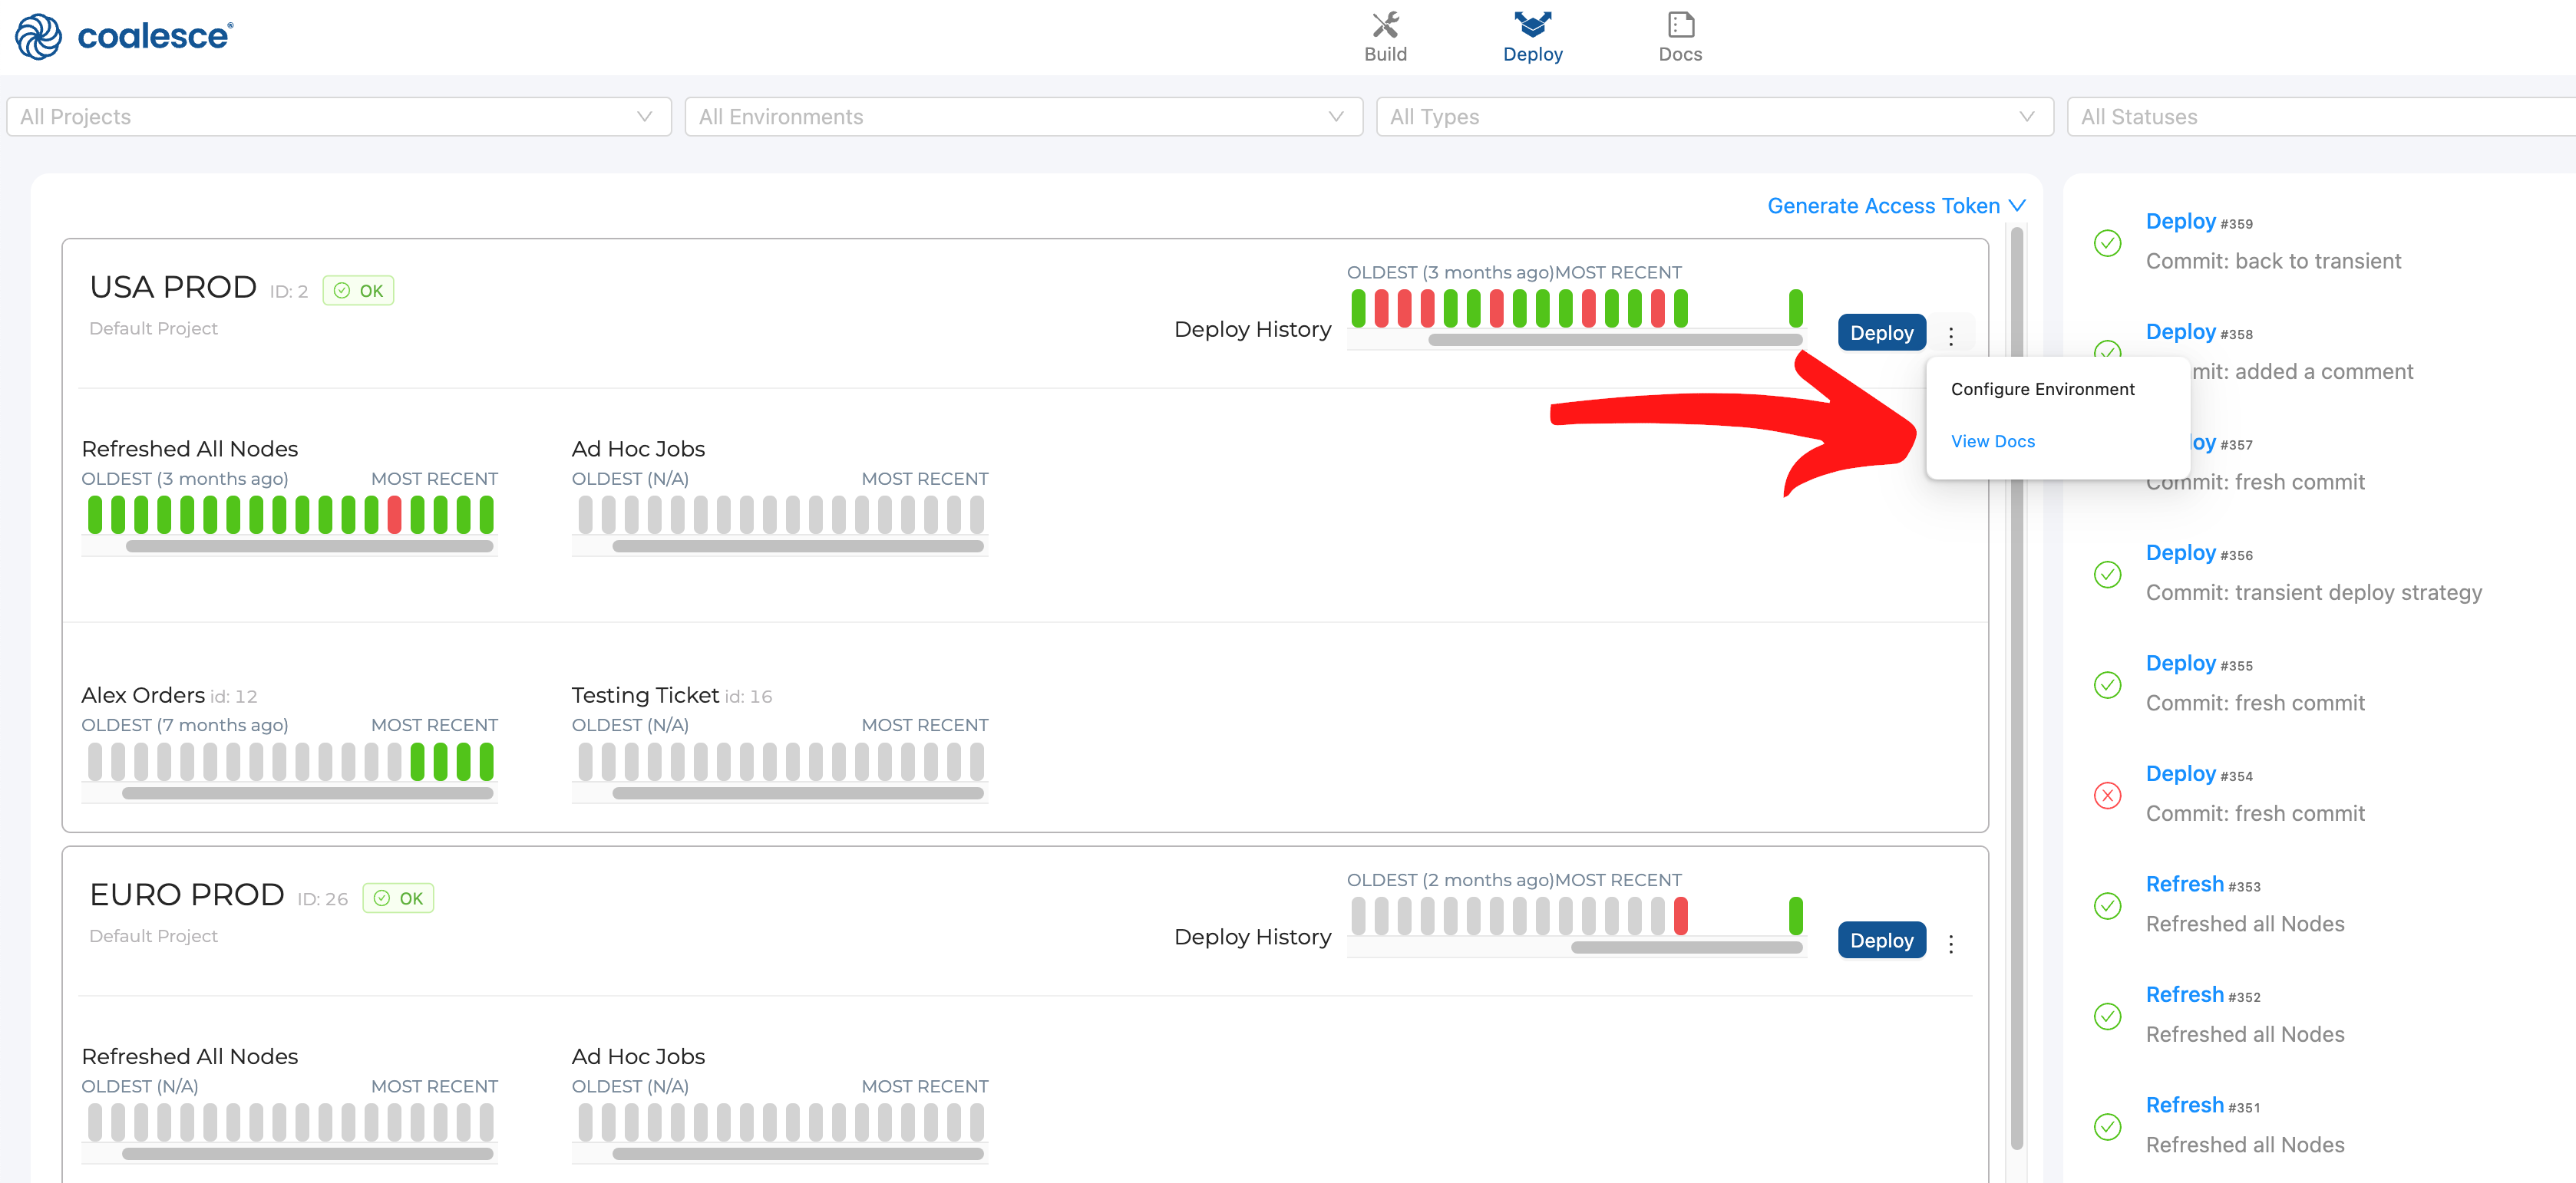Open the Build section icon
The width and height of the screenshot is (2576, 1183).
[x=1385, y=25]
